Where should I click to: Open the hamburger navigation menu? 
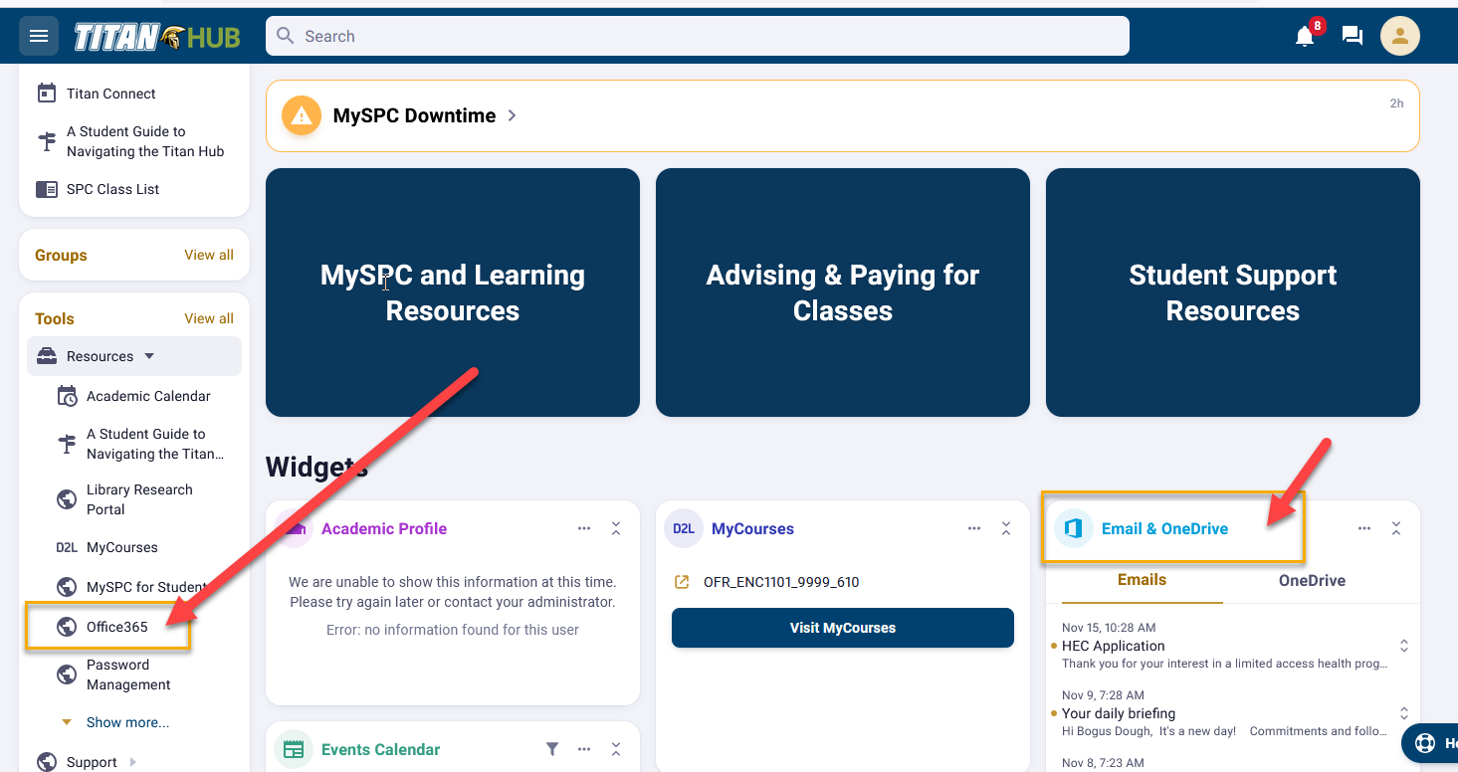pos(38,35)
